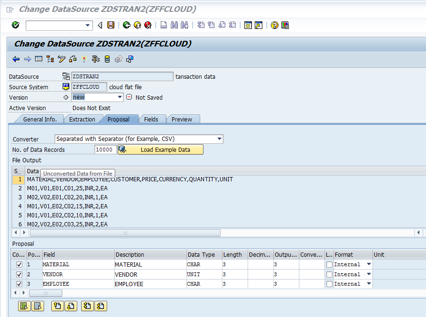Click the green Continue checkmark icon
The image size is (426, 317).
point(15,25)
